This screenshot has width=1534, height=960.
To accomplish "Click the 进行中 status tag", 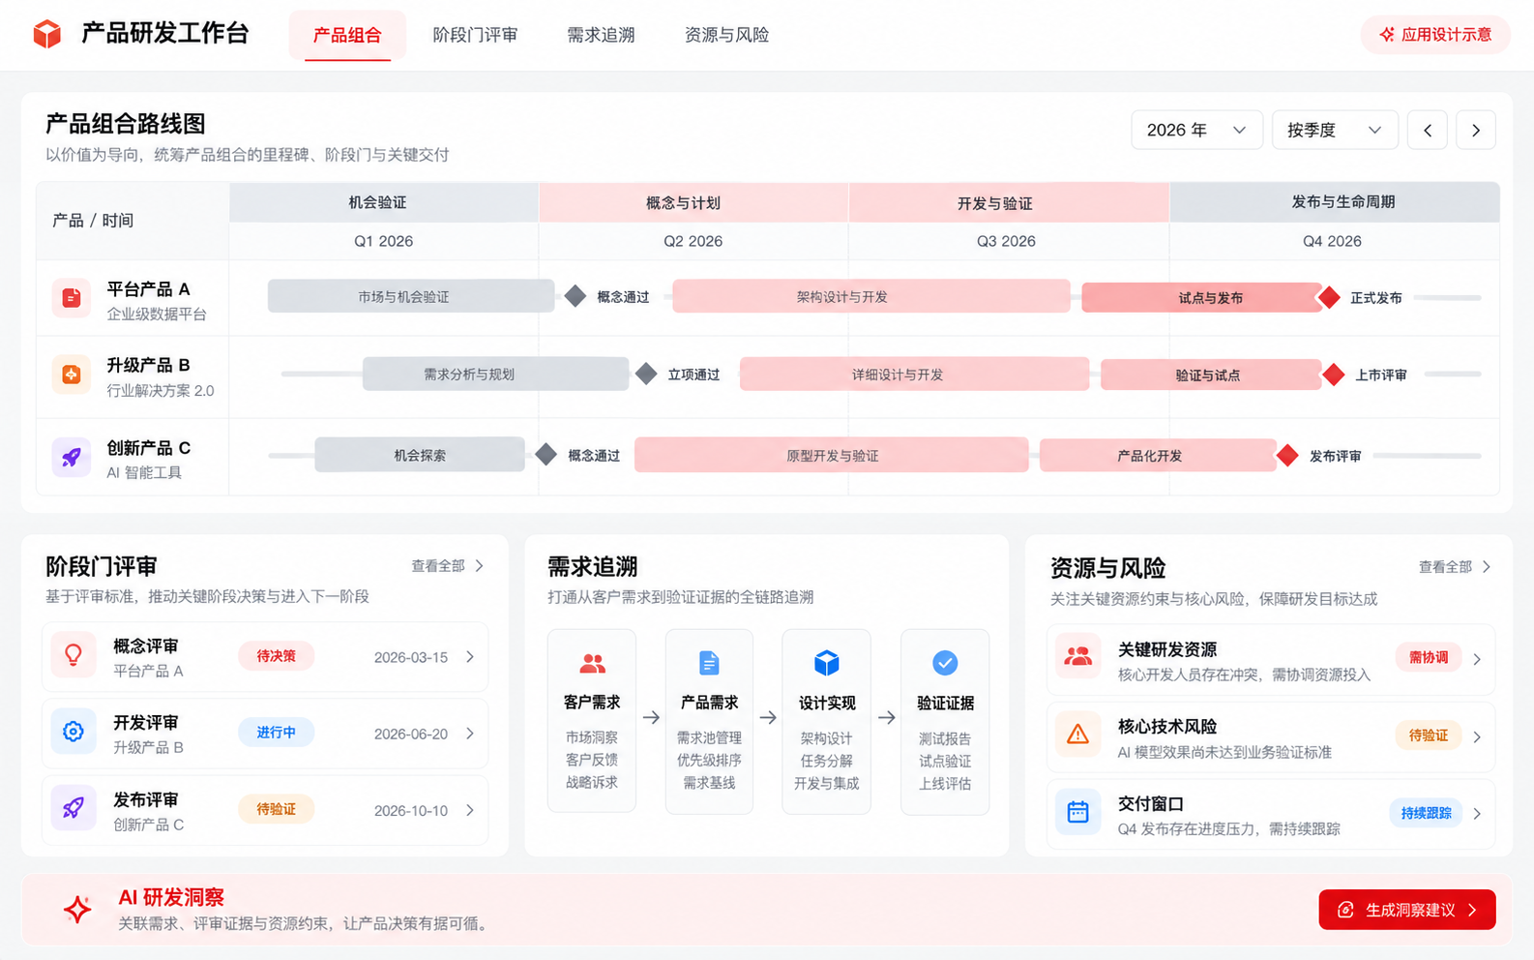I will 276,733.
